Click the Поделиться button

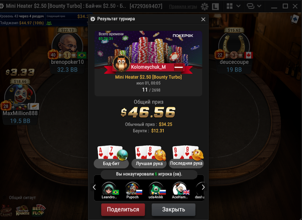123,210
